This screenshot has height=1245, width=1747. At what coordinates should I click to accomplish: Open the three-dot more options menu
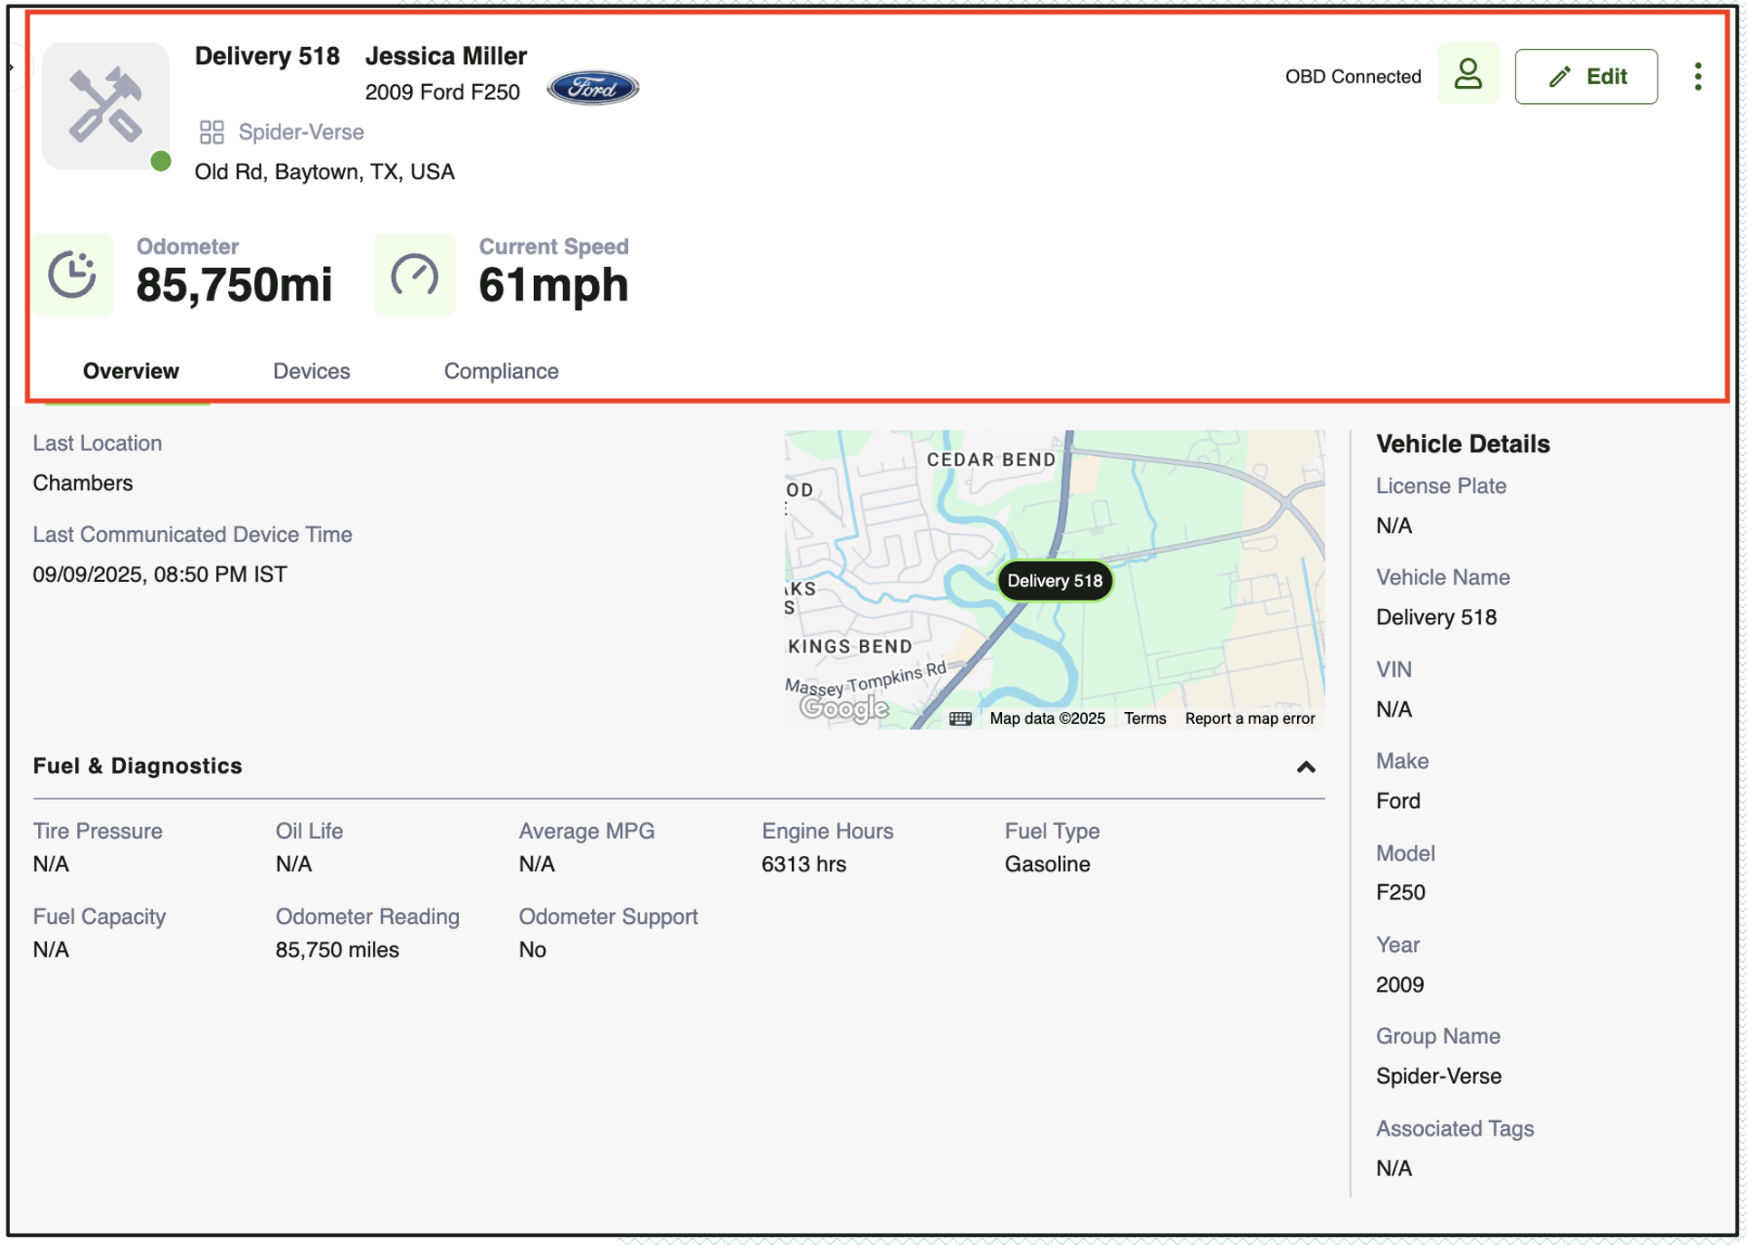[1697, 76]
